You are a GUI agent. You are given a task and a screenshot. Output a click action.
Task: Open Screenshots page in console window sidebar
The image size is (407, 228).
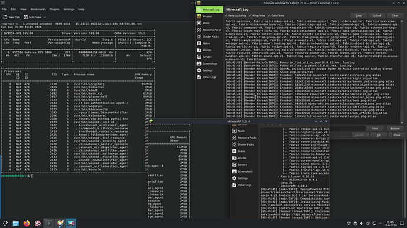pos(209,63)
